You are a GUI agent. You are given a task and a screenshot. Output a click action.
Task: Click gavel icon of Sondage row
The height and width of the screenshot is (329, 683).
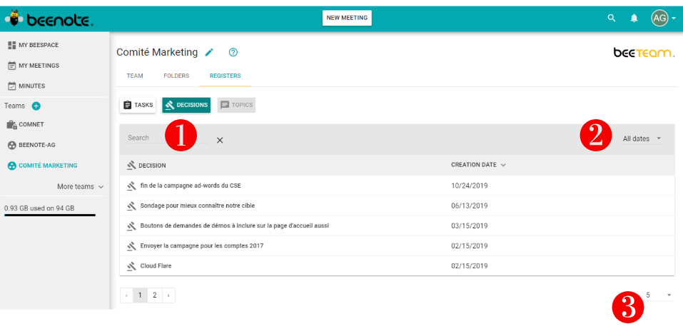(x=131, y=206)
